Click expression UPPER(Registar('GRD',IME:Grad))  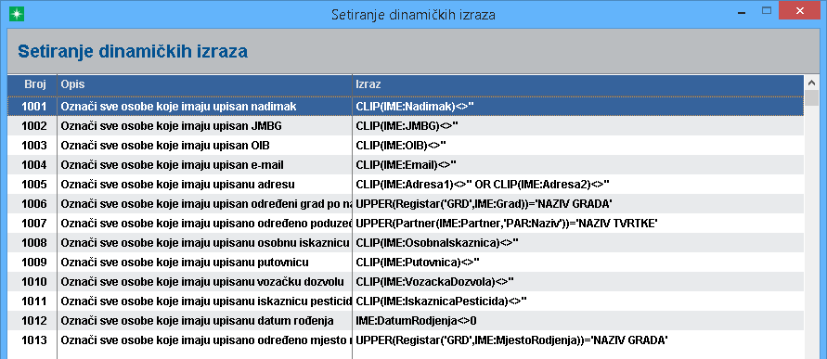[484, 204]
